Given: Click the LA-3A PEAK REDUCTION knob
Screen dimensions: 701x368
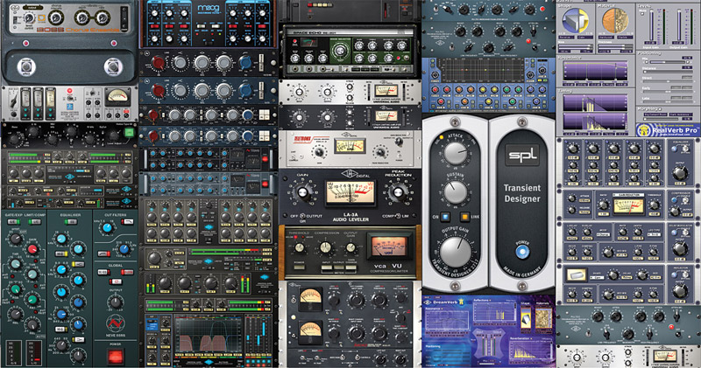Looking at the screenshot, I should pyautogui.click(x=398, y=192).
